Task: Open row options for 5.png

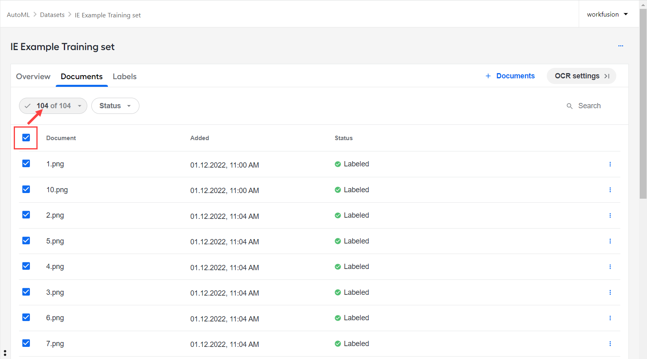Action: tap(610, 241)
